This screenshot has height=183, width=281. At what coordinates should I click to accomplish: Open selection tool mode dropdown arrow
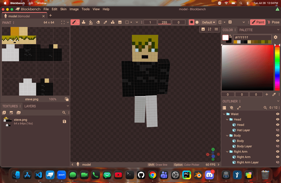pyautogui.click(x=131, y=22)
